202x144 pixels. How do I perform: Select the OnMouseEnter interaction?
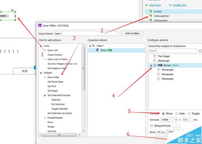point(161,16)
